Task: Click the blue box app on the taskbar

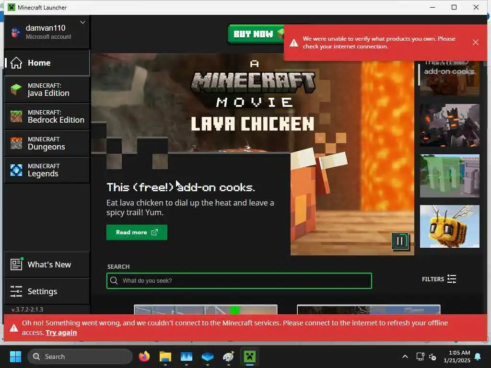Action: tap(208, 356)
